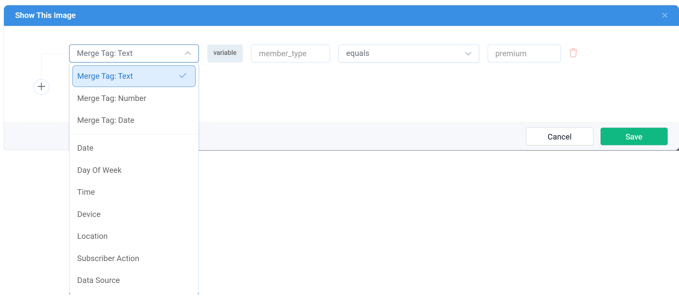Click the member_type input field

(x=290, y=53)
